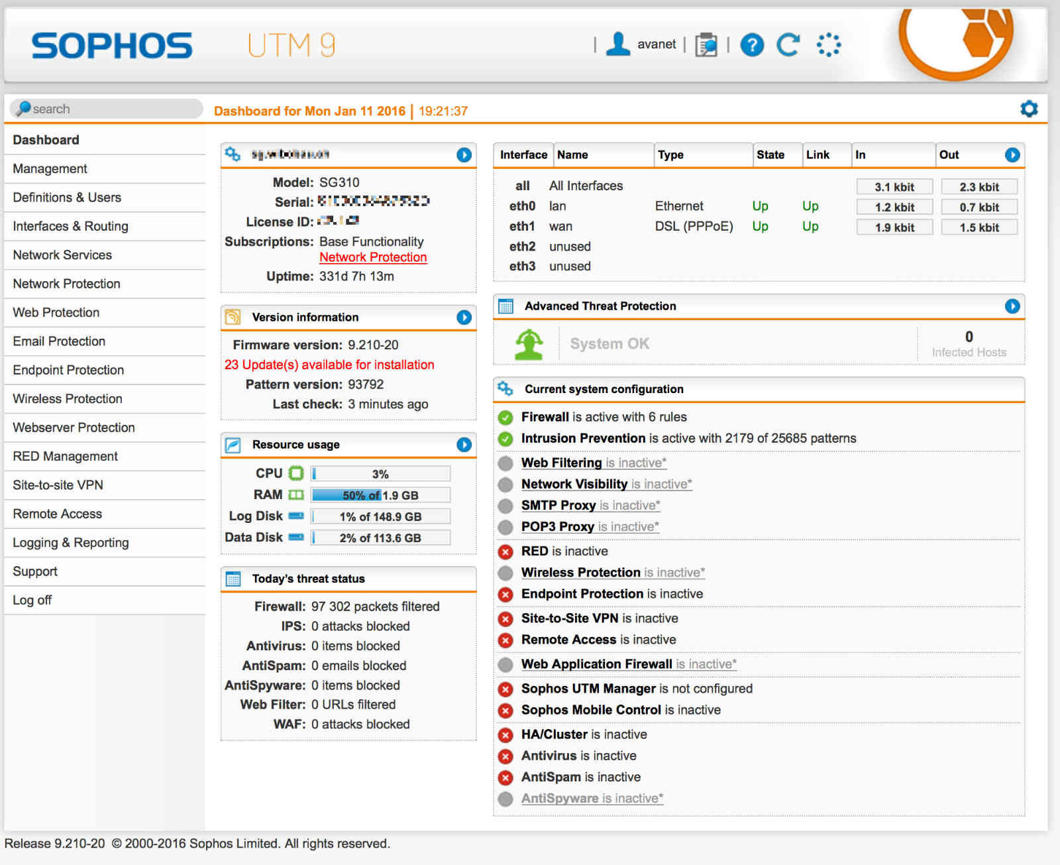Click the help question mark icon
The width and height of the screenshot is (1060, 865).
[752, 45]
